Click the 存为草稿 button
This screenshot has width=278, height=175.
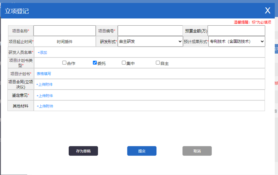point(83,151)
